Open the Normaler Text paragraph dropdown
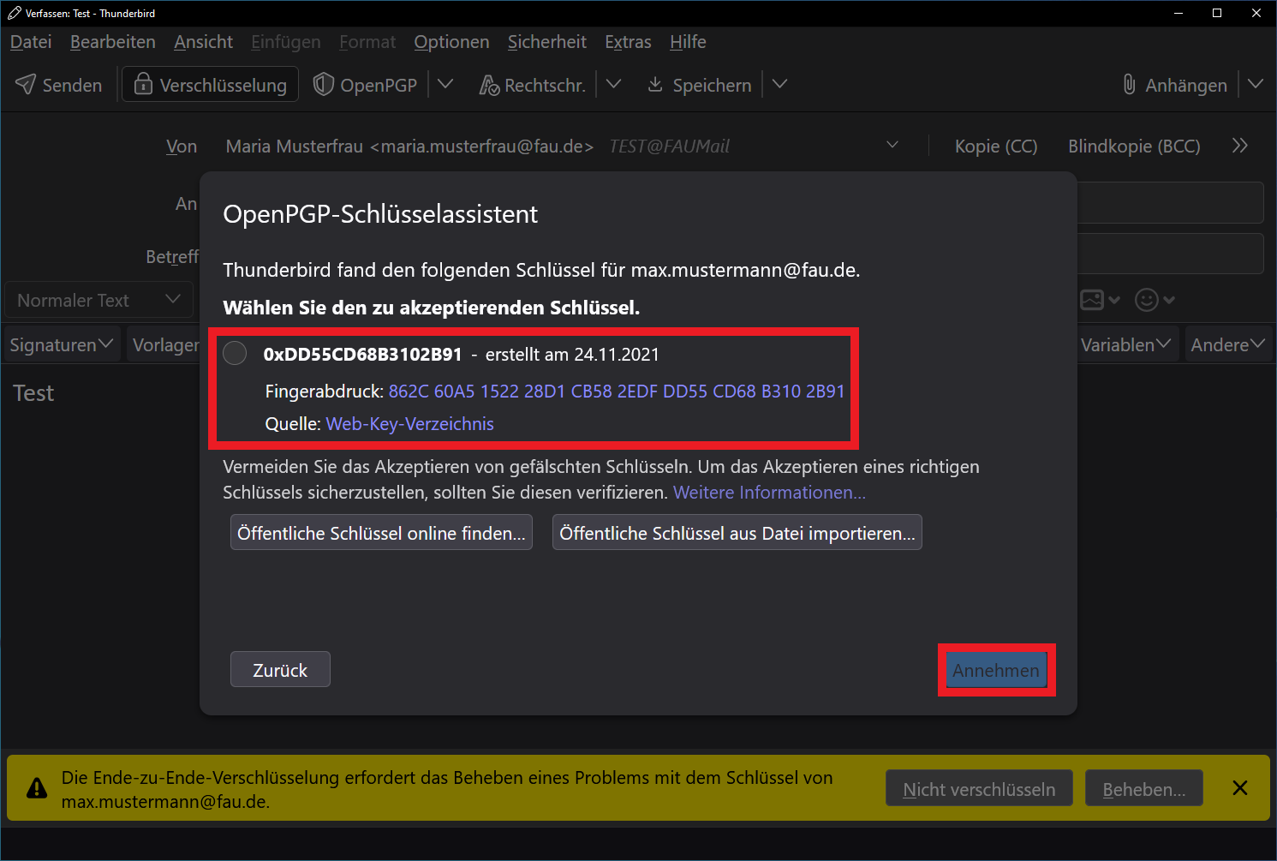Image resolution: width=1277 pixels, height=861 pixels. [x=98, y=300]
